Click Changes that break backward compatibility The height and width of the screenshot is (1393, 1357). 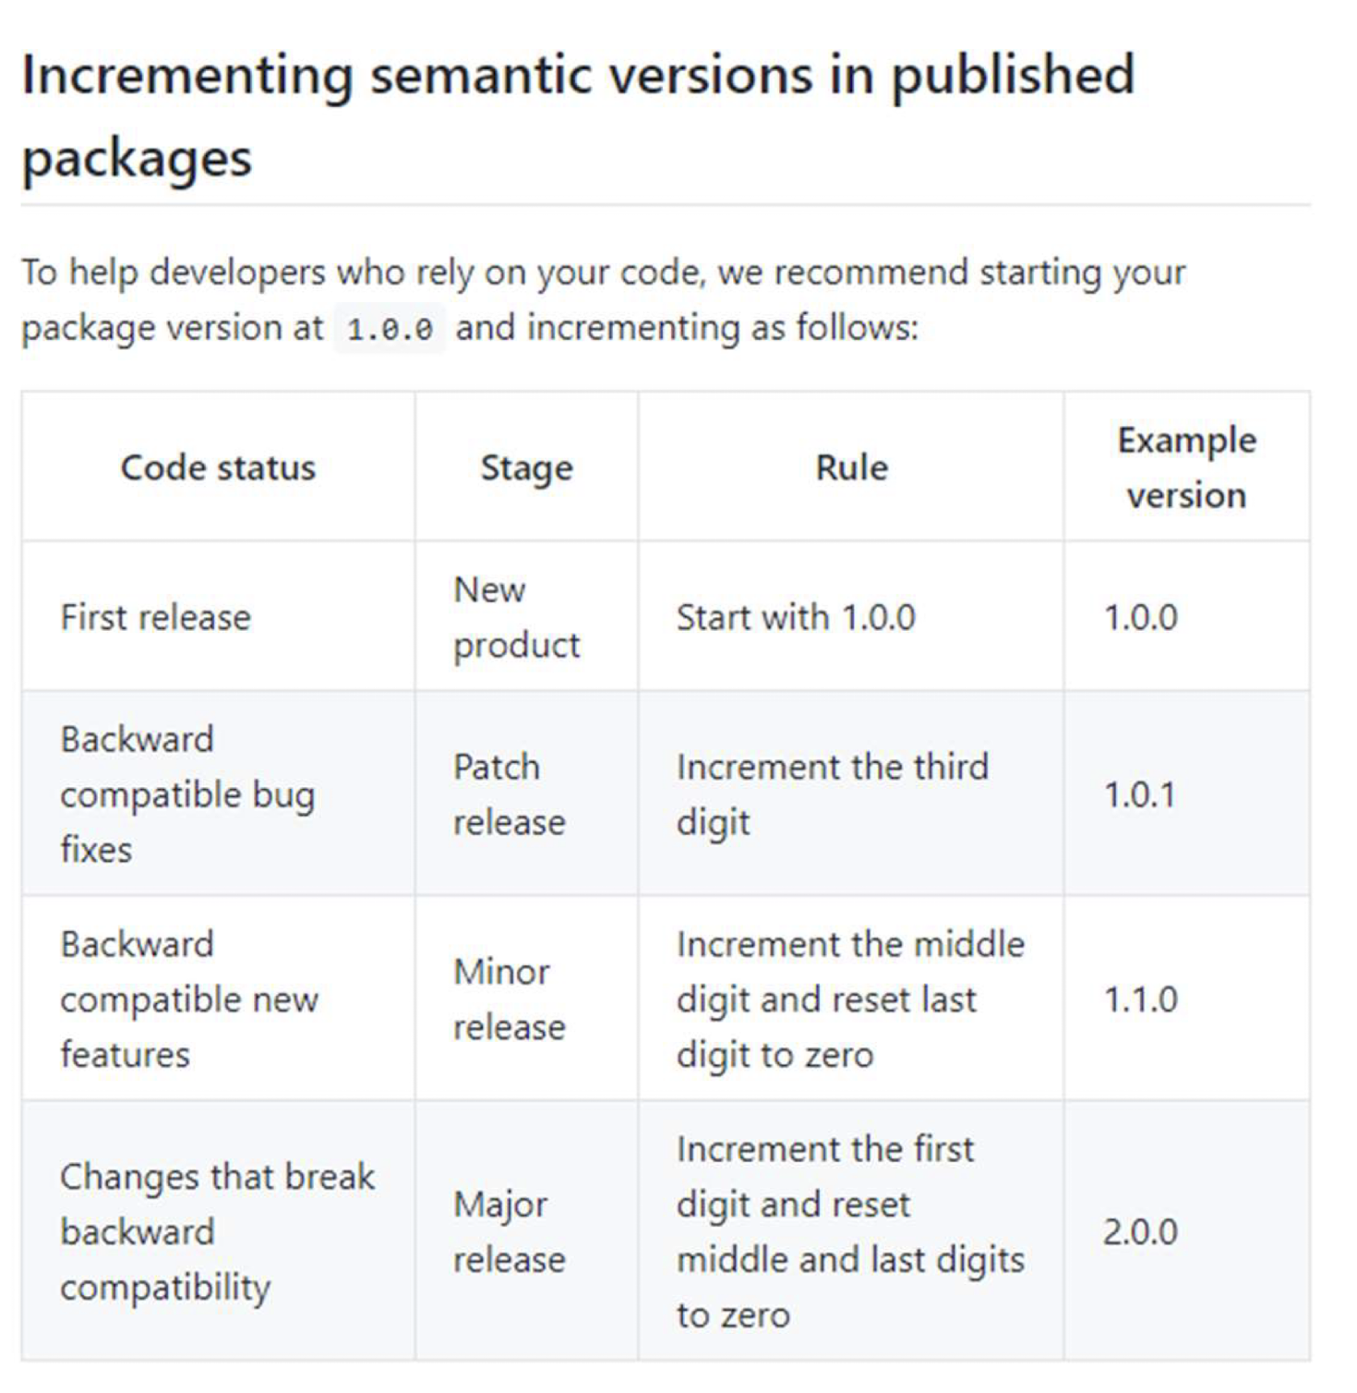217,1231
